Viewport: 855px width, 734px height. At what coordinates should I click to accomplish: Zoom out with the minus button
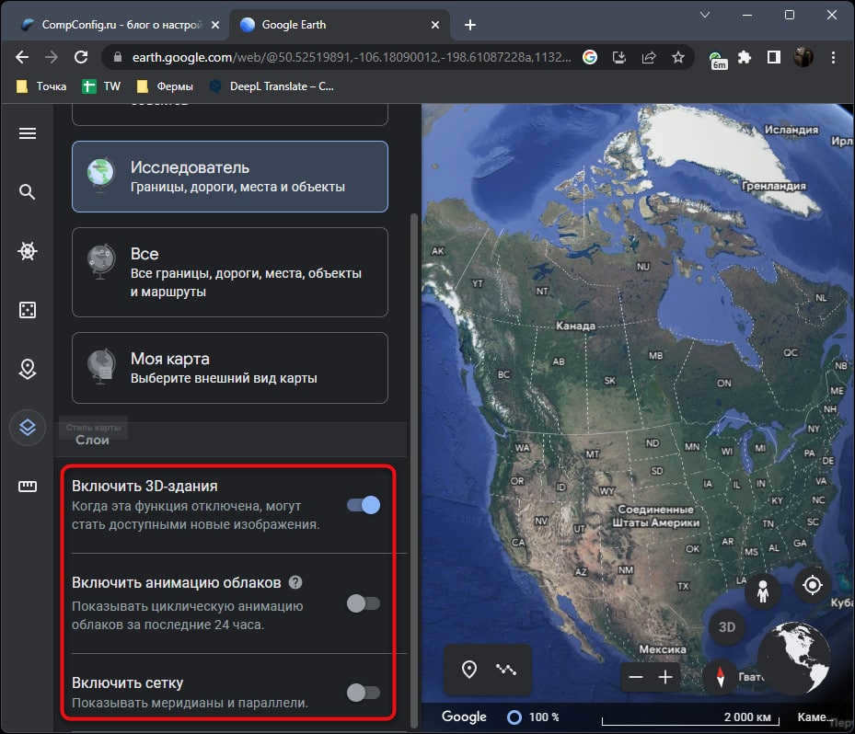pyautogui.click(x=636, y=677)
